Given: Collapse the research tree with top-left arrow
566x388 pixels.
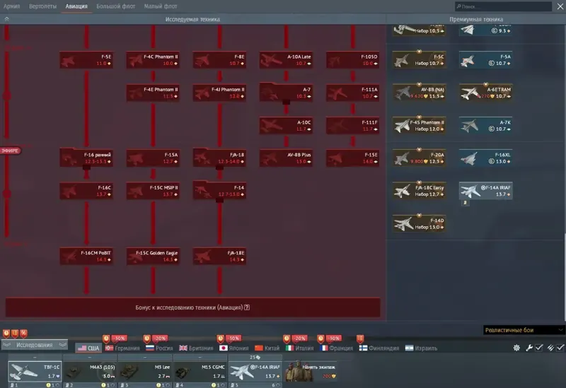Looking at the screenshot, I should pos(6,19).
